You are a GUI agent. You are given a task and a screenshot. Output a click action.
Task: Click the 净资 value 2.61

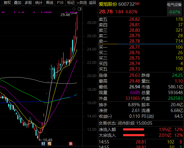136,110
